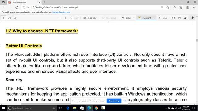Select the Erase tool
Screen dimensions: 198x111
163,18
